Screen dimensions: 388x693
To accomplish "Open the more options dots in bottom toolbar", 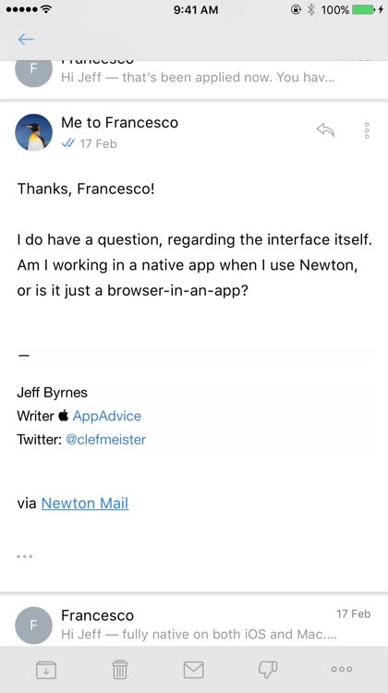I will pyautogui.click(x=342, y=669).
